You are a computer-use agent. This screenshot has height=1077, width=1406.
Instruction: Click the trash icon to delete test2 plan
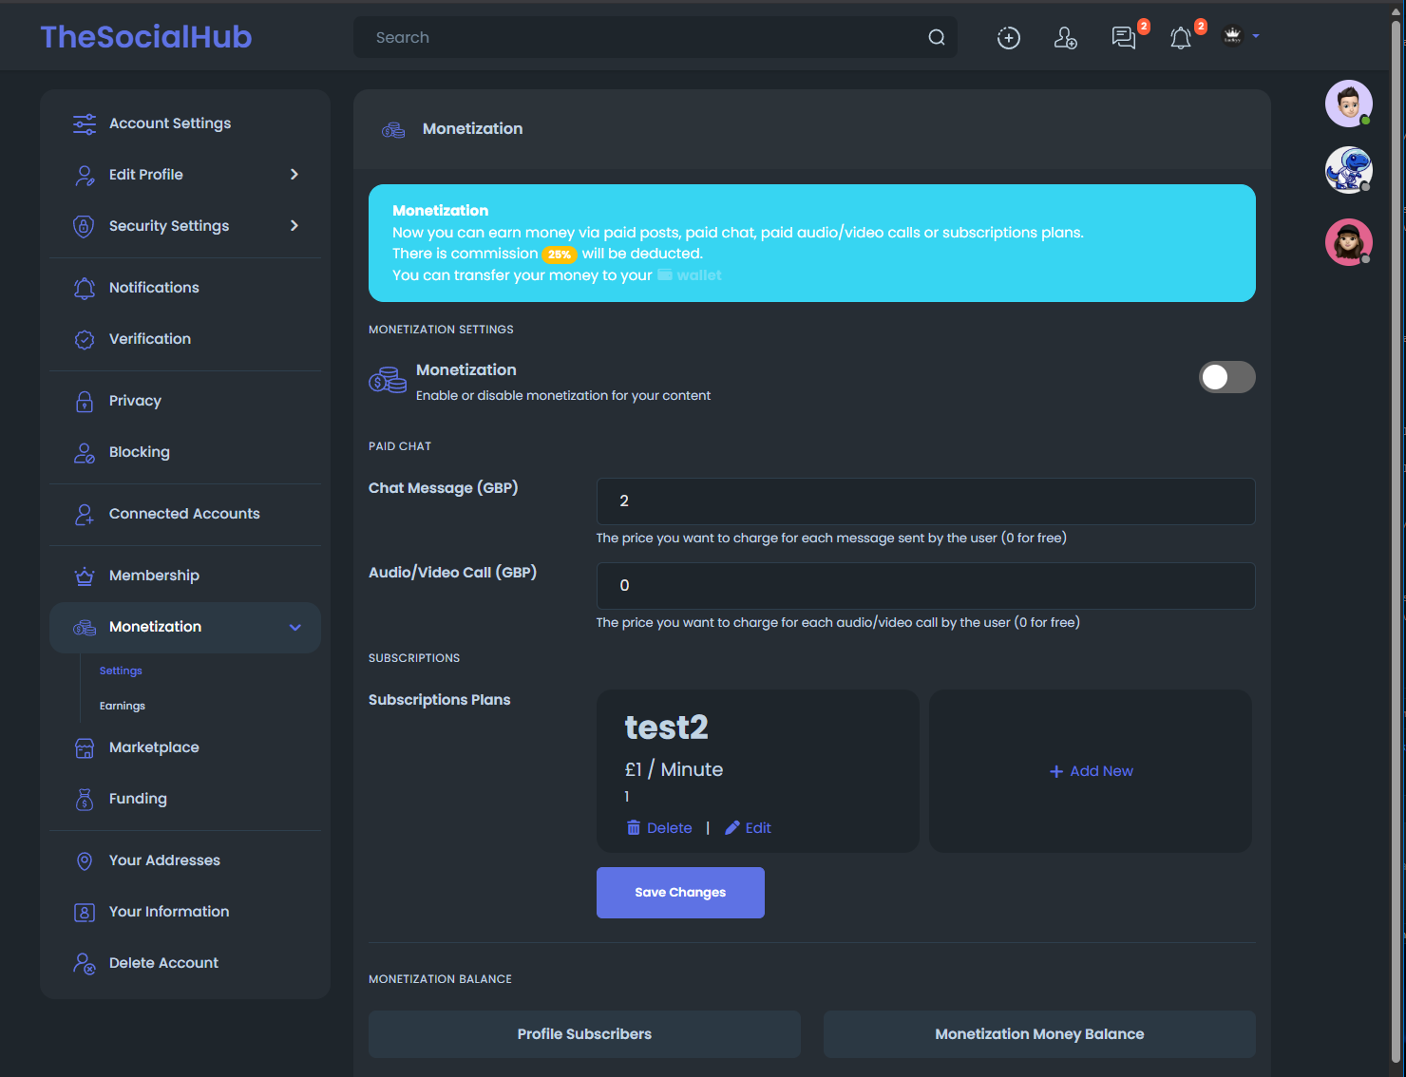pyautogui.click(x=634, y=828)
